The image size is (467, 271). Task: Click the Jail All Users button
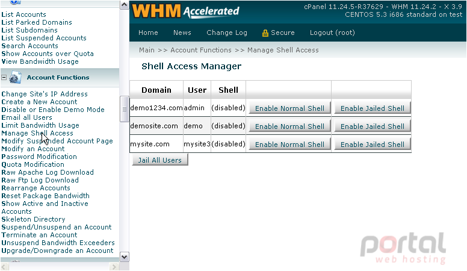160,160
